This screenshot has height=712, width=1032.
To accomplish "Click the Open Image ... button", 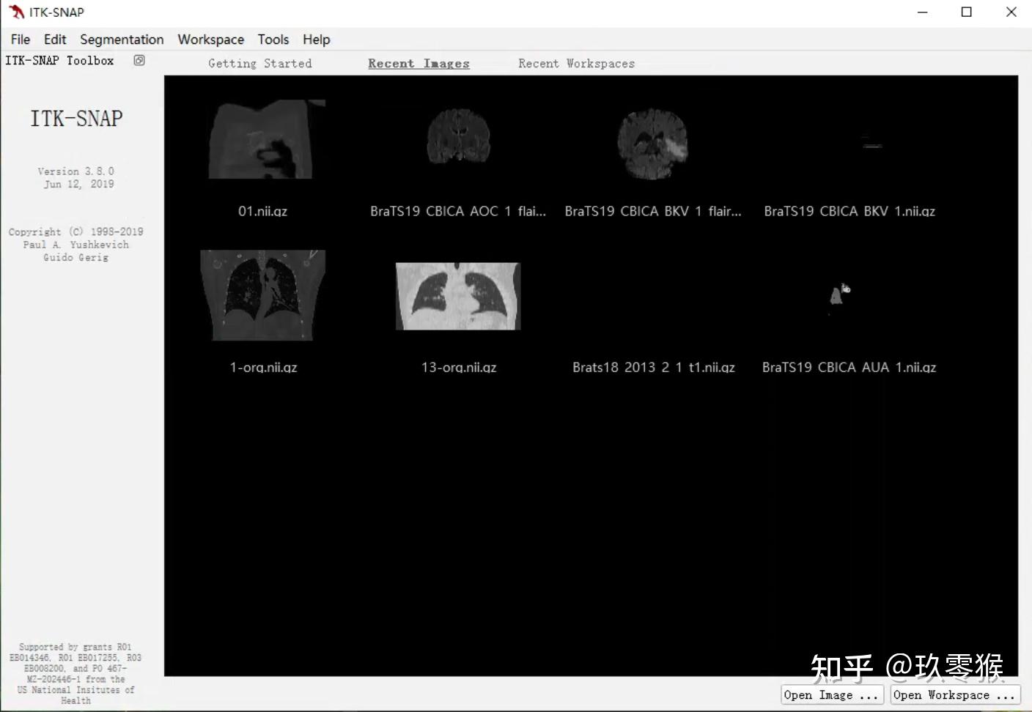I will (831, 695).
